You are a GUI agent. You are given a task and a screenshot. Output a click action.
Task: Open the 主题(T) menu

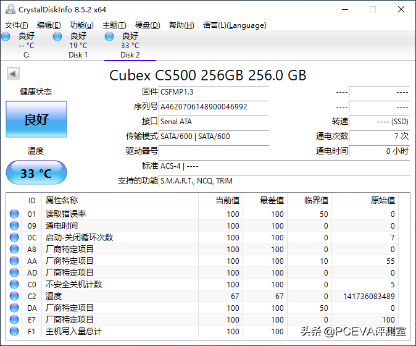click(114, 25)
